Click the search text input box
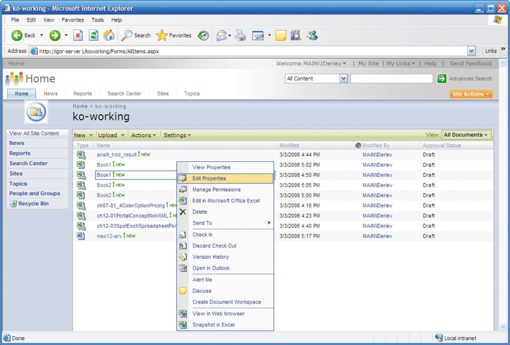This screenshot has width=510, height=345. 391,78
